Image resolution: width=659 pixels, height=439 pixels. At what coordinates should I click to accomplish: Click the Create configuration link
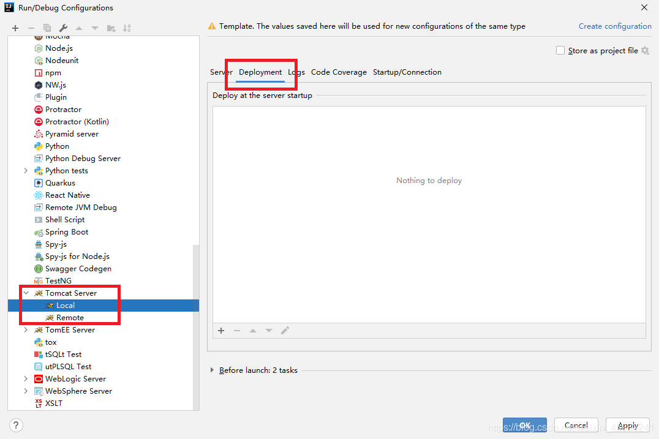tap(615, 26)
